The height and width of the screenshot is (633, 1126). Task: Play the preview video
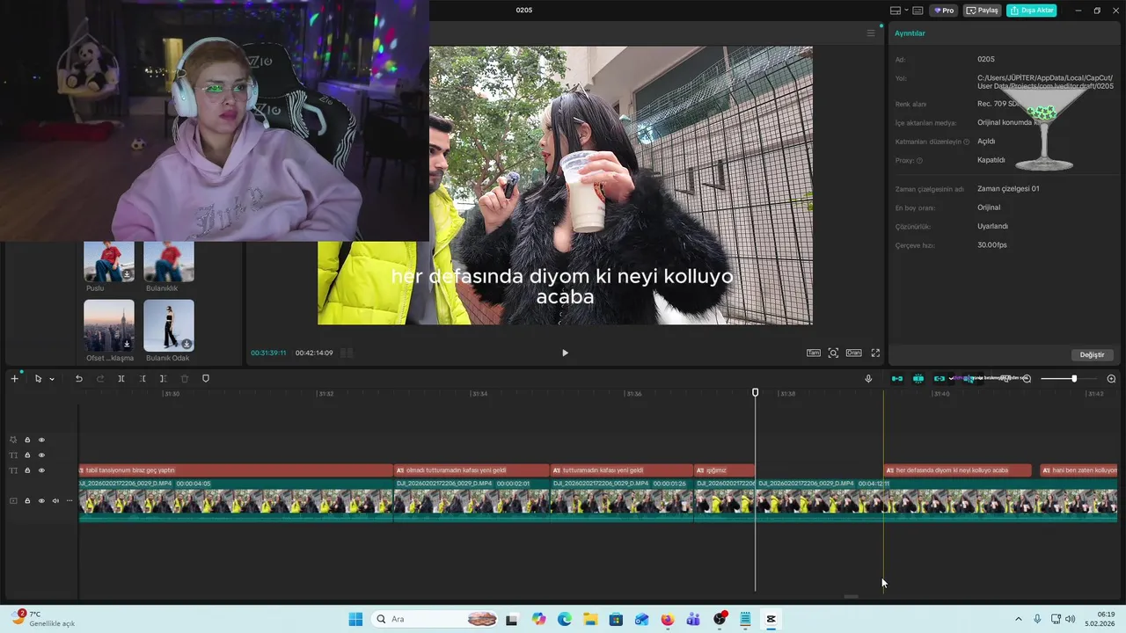pyautogui.click(x=565, y=353)
